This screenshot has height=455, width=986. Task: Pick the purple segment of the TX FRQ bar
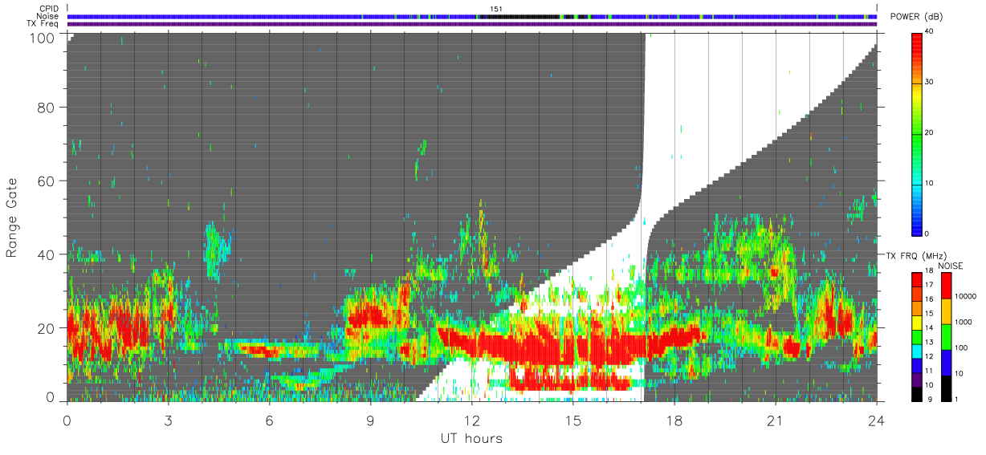pos(916,380)
